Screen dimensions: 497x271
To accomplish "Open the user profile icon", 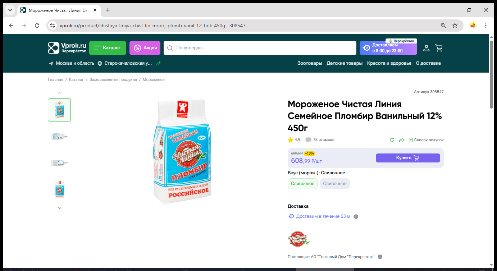I will [426, 48].
